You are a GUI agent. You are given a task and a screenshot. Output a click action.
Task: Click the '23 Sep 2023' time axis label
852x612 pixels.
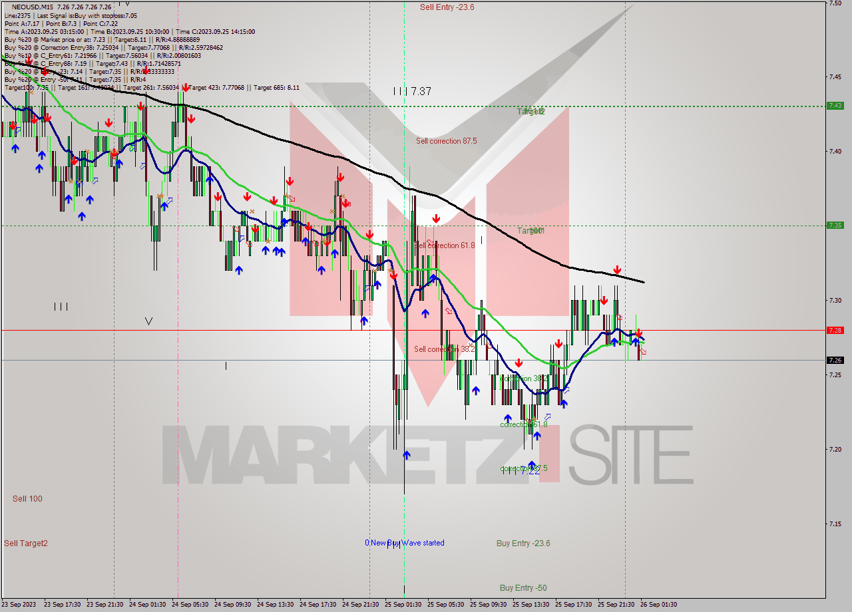[20, 605]
